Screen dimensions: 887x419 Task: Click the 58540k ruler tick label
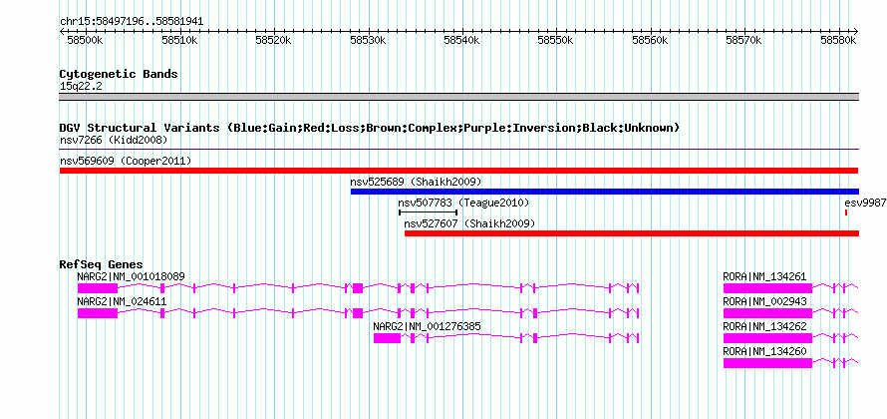(x=462, y=40)
